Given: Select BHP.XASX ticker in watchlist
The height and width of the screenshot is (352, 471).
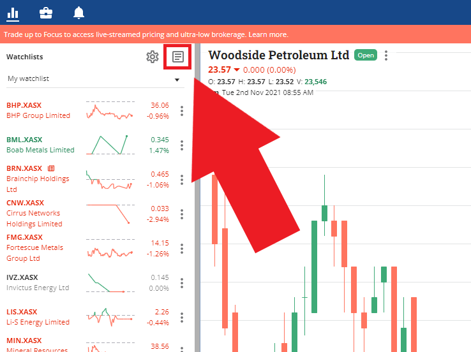Looking at the screenshot, I should pos(24,105).
